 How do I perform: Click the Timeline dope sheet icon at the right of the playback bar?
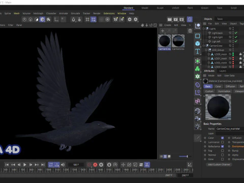(190, 165)
